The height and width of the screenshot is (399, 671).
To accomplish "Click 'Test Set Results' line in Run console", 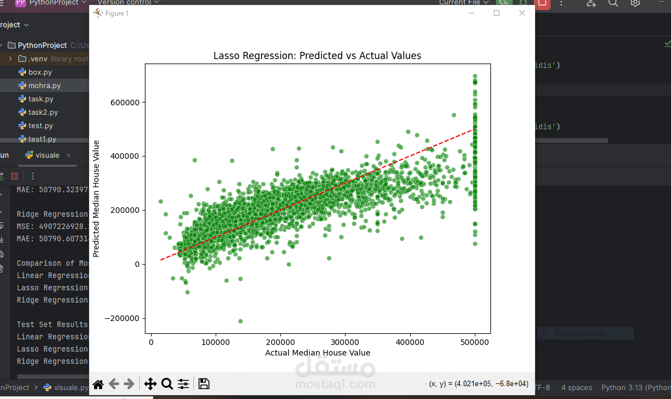I will (52, 324).
